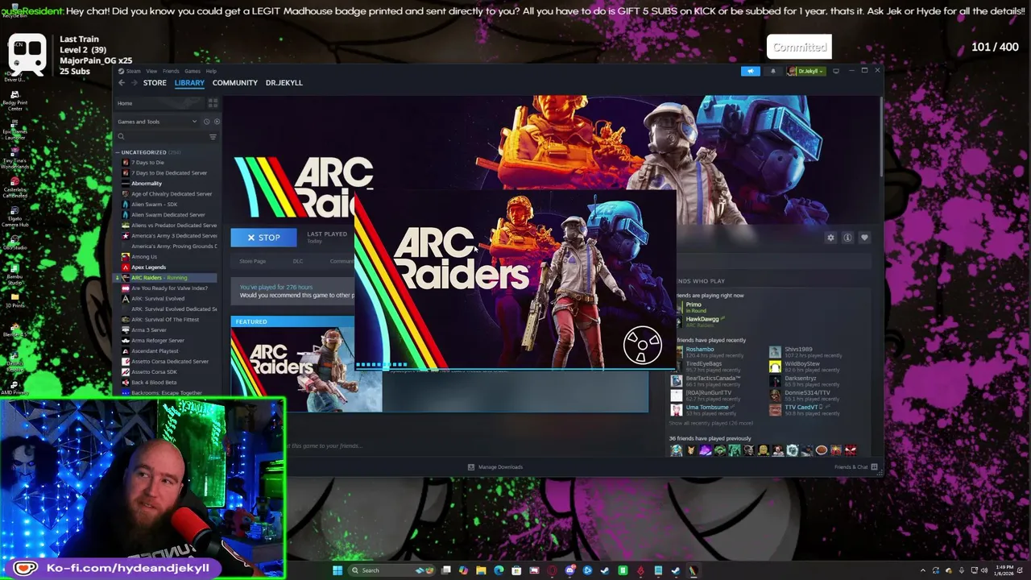Open the Steam notifications bell
Screen dimensions: 1031x580
click(x=772, y=71)
